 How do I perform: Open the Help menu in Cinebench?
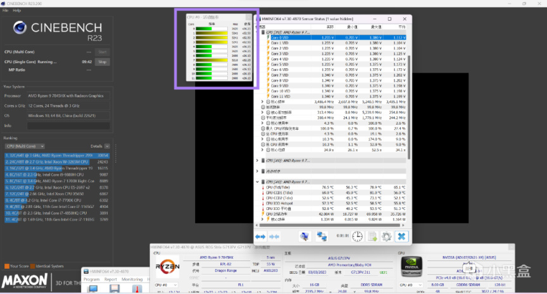(x=16, y=11)
